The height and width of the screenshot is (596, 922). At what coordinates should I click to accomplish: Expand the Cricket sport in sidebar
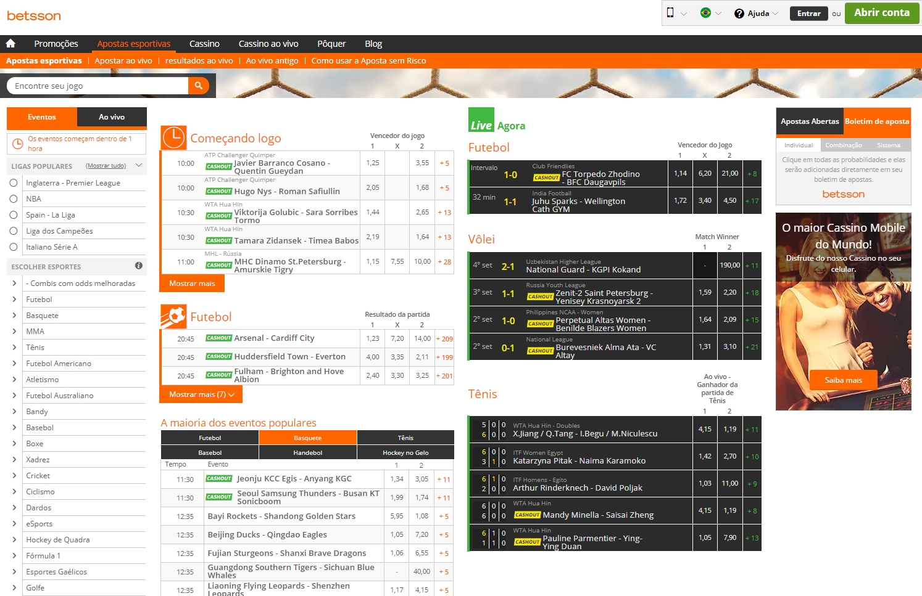tap(14, 476)
